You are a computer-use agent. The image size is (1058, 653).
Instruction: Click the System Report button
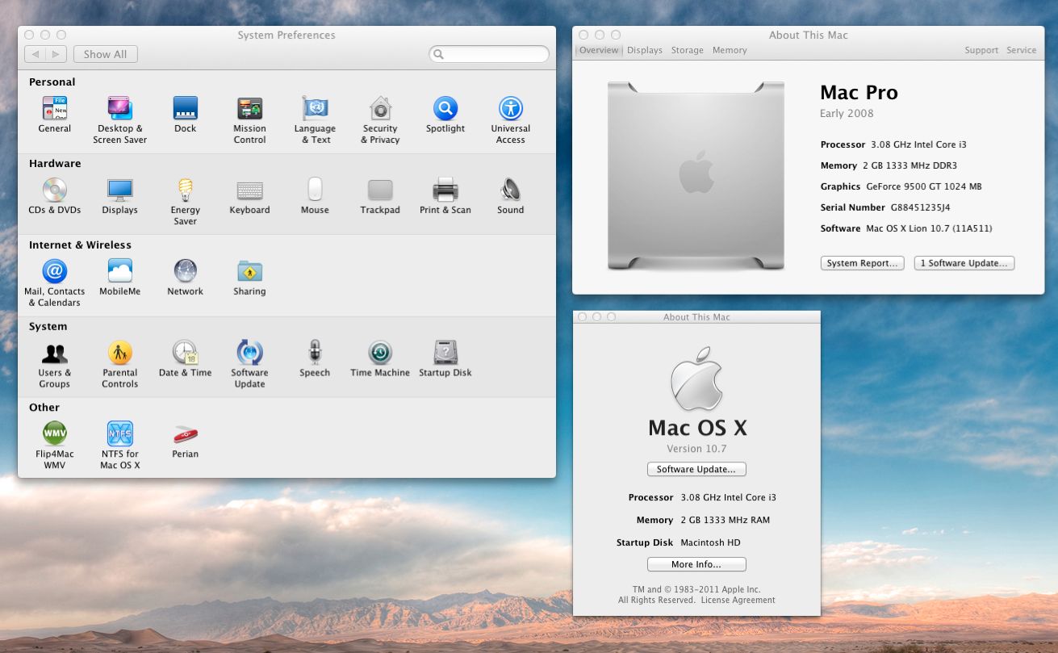862,263
